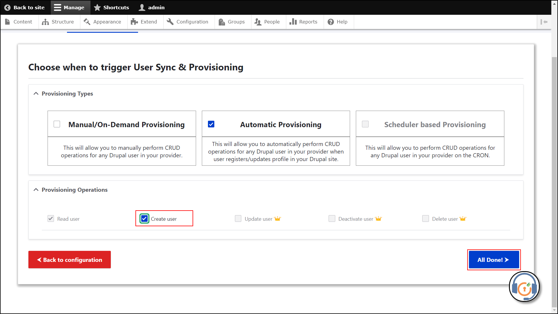The image size is (558, 314).
Task: Click the Back to site link
Action: [24, 7]
